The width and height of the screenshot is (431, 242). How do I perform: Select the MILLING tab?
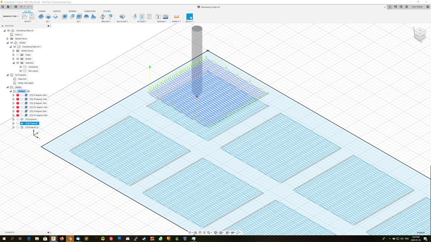coord(28,11)
